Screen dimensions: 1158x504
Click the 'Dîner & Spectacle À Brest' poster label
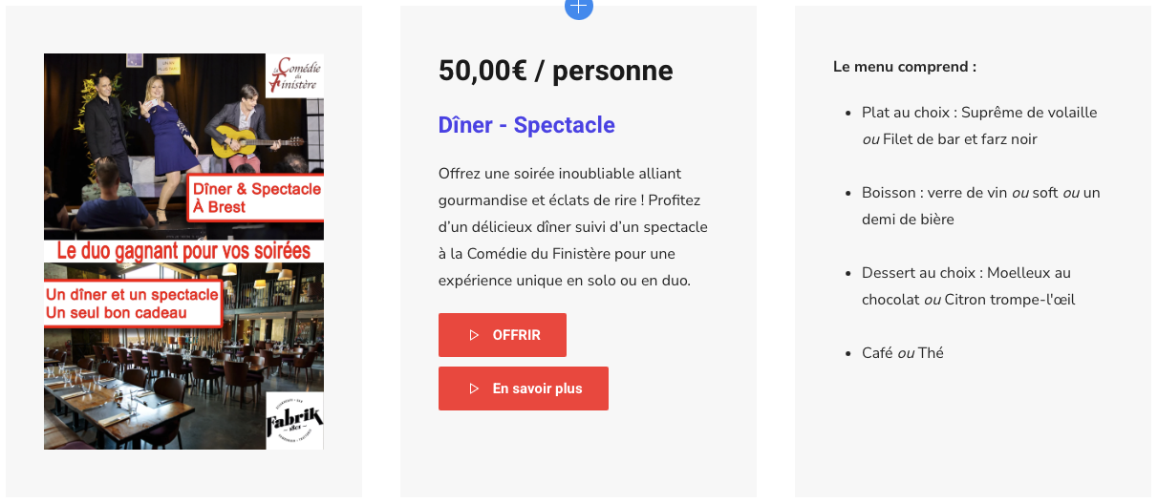point(256,198)
